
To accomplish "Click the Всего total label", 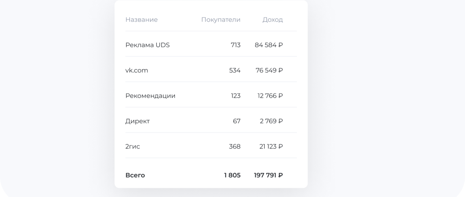I will [x=135, y=175].
